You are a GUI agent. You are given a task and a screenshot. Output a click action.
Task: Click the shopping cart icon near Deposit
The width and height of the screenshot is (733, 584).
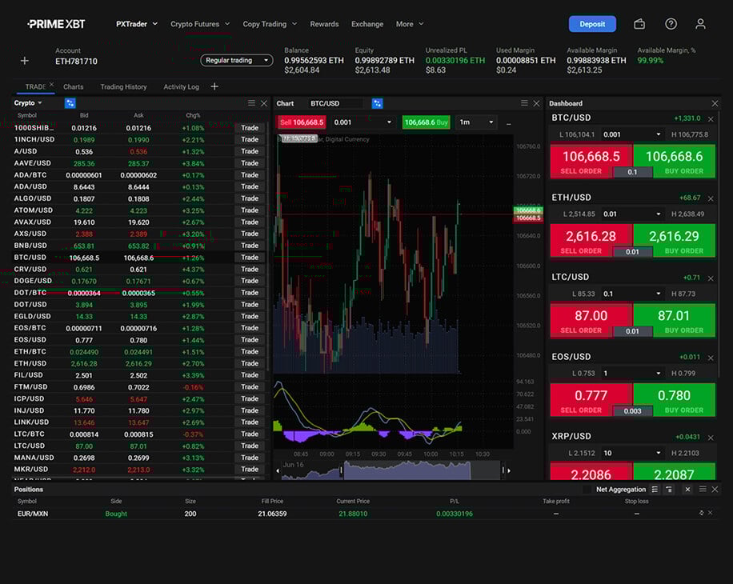[639, 24]
